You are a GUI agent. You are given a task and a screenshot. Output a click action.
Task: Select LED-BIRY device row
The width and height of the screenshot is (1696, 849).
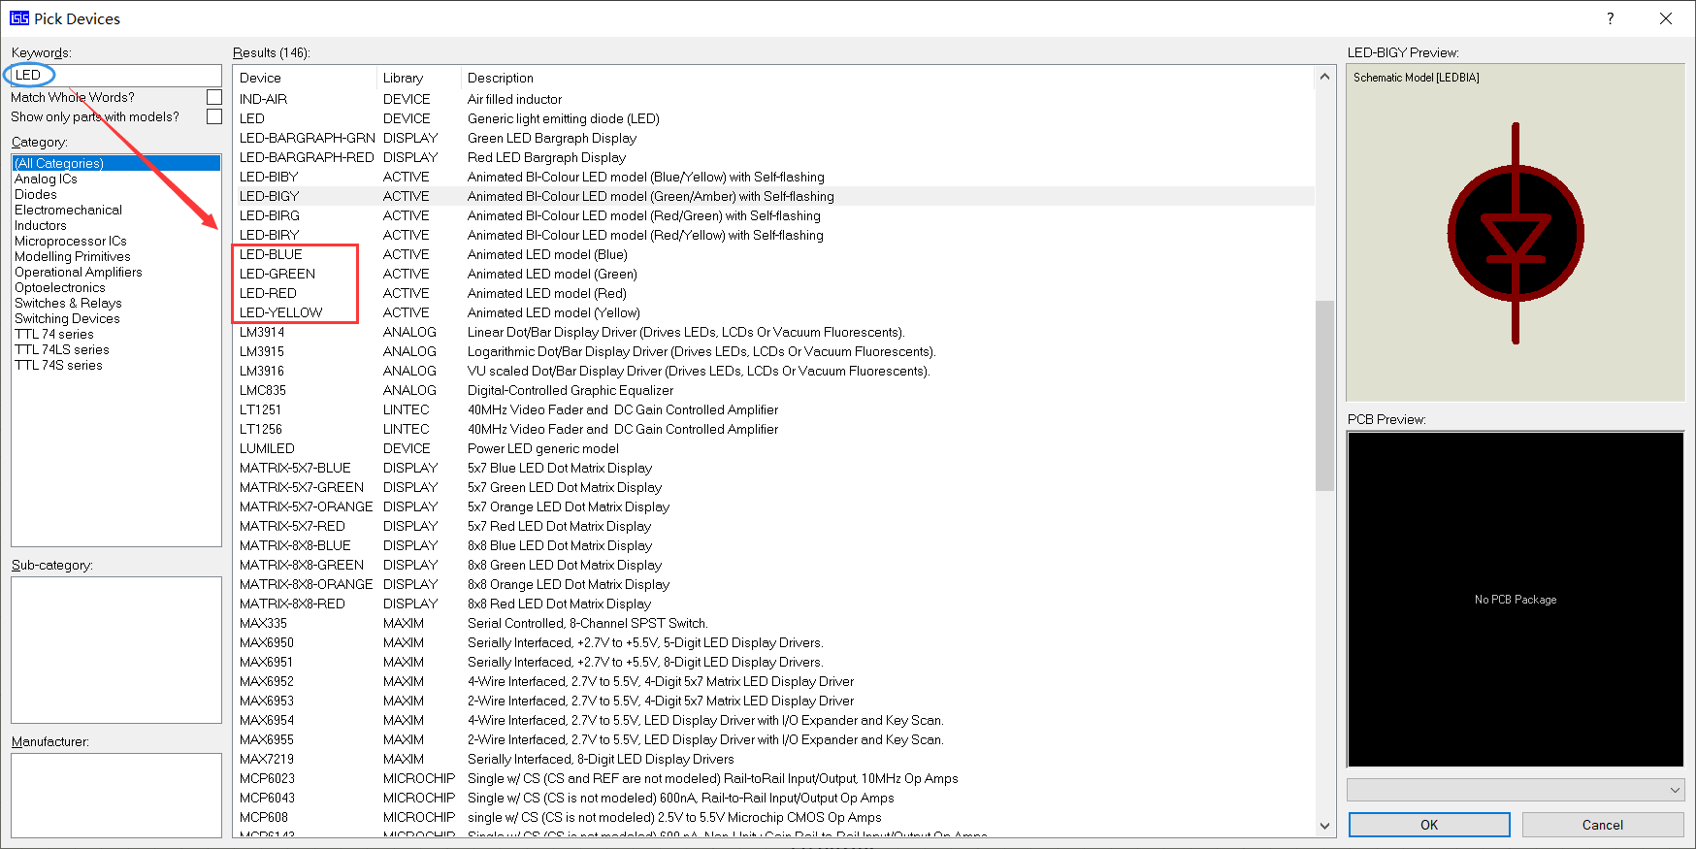click(x=774, y=235)
